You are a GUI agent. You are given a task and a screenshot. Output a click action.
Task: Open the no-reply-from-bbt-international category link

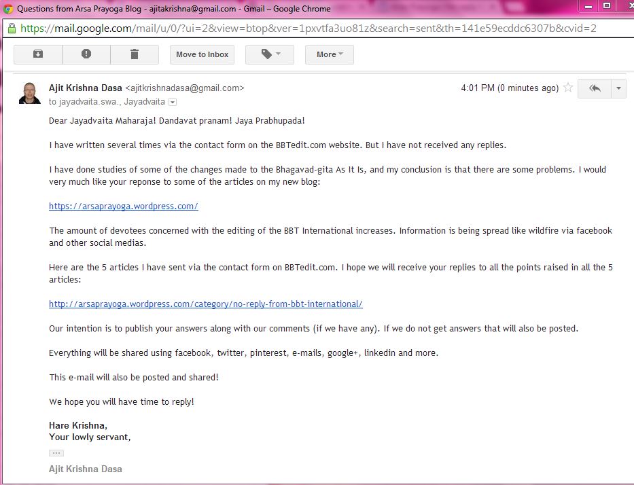206,304
